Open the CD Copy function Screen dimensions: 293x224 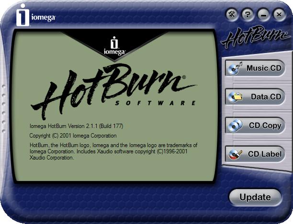point(255,125)
